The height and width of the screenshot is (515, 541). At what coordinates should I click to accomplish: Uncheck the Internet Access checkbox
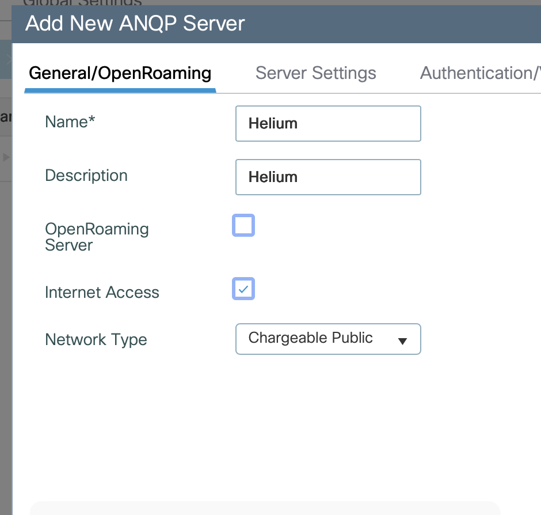pos(243,289)
